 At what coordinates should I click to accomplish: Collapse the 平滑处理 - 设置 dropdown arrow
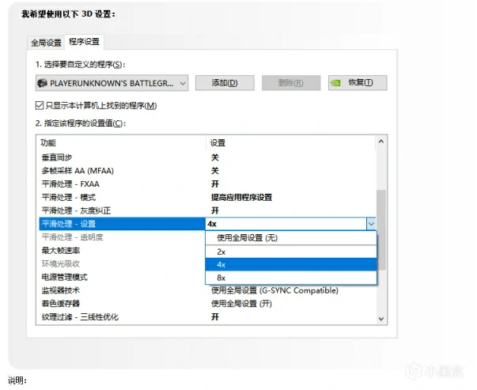point(371,224)
